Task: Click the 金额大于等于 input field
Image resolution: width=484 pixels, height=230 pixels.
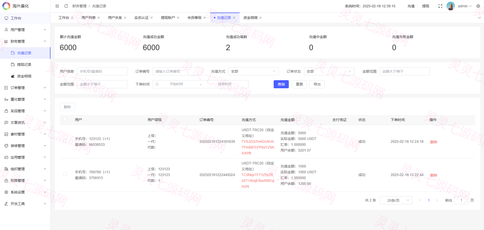Action: 405,71
